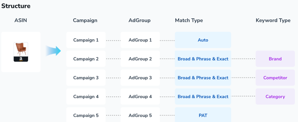Click the Amazon logo under the chair
Viewport: 298px width, 122px height.
tap(21, 59)
